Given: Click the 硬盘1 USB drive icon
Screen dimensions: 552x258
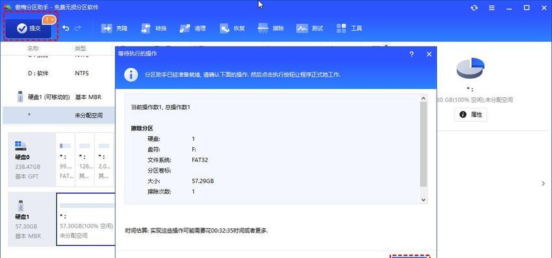Looking at the screenshot, I should click(x=21, y=205).
